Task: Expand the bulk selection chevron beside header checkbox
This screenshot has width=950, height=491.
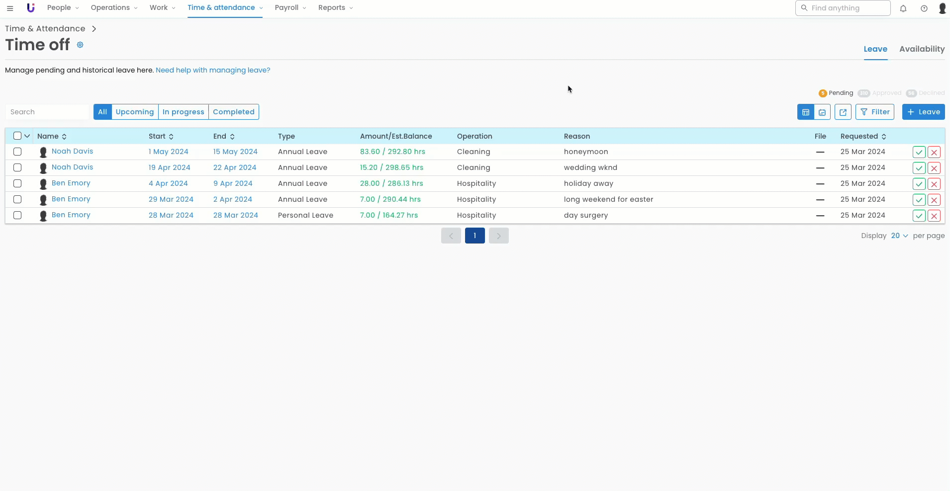Action: (27, 136)
